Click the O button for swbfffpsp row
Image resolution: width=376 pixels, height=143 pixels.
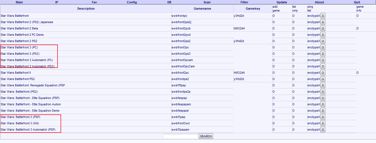(x=323, y=85)
